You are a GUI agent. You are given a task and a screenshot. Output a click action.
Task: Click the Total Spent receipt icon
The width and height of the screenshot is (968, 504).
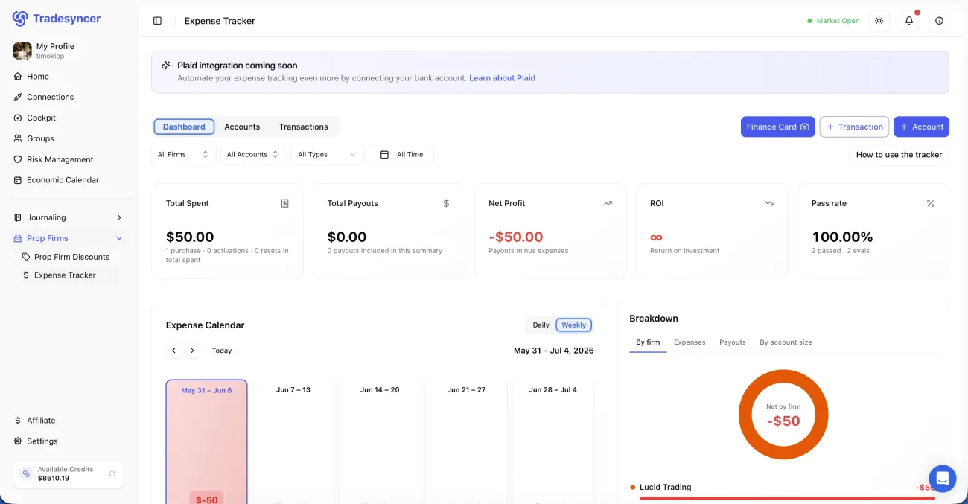(x=284, y=203)
